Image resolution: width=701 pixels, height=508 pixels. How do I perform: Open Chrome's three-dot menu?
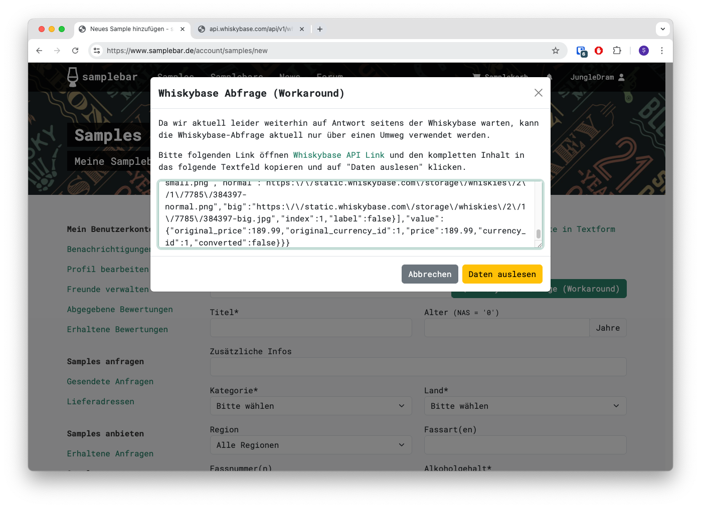661,51
